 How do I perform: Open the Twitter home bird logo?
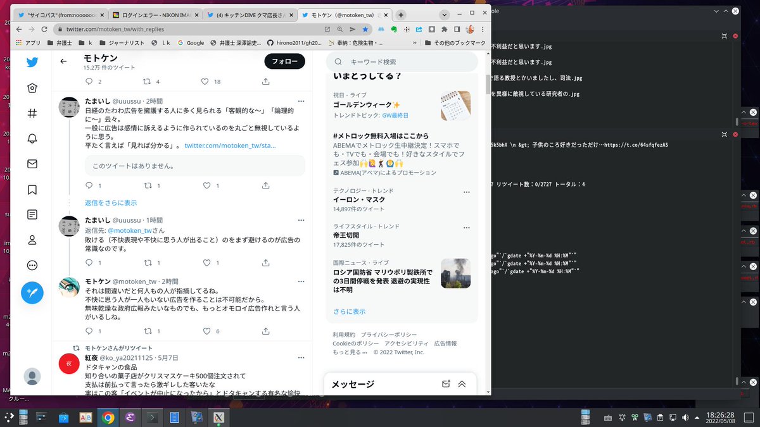(x=32, y=61)
